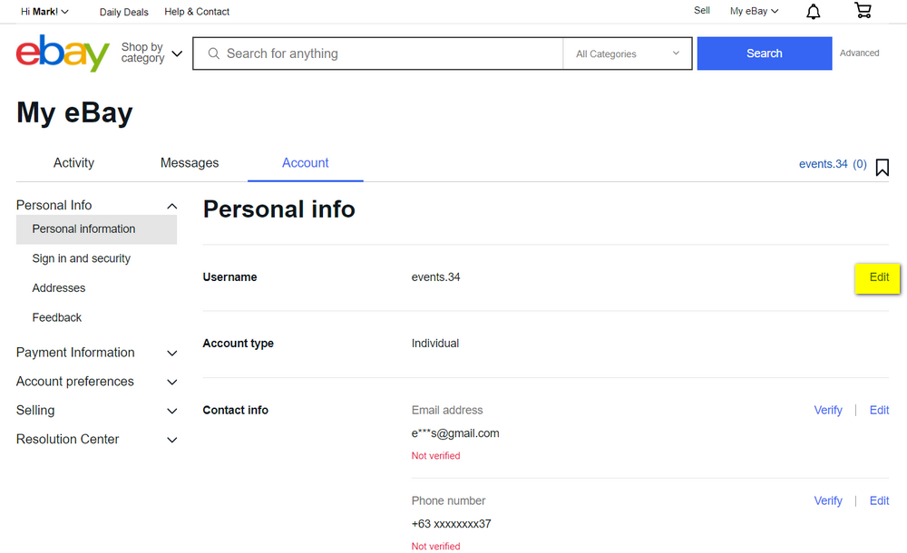Open the Hi Mark! account dropdown
This screenshot has height=553, width=907.
(44, 12)
